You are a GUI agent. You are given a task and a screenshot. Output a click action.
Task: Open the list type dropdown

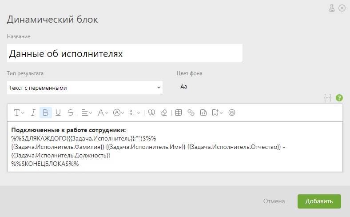pyautogui.click(x=135, y=113)
